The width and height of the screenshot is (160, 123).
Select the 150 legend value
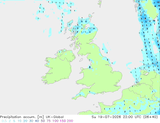63,121
